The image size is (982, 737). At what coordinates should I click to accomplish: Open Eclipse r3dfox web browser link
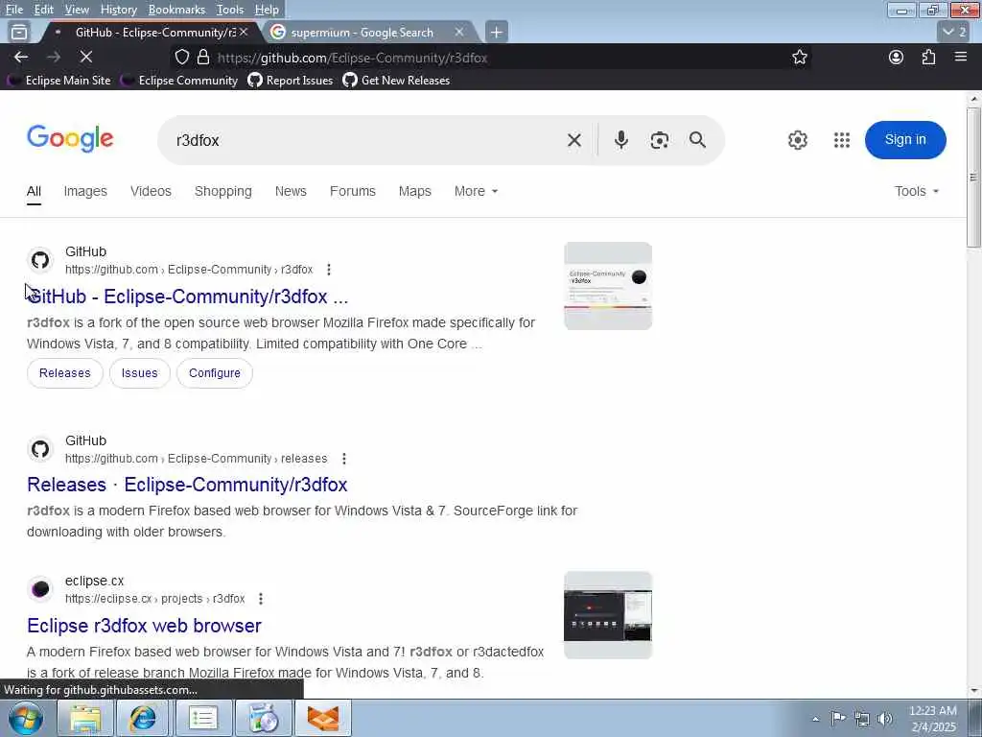tap(144, 626)
